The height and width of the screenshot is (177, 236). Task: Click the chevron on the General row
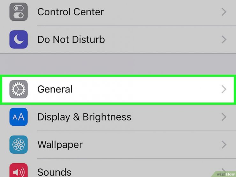[224, 89]
